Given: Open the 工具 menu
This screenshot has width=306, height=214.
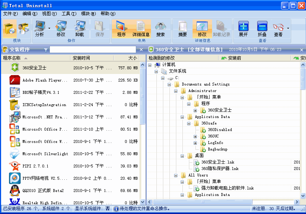Looking at the screenshot, I should tap(69, 14).
